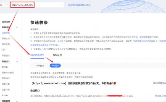This screenshot has width=166, height=102.
Task: Open MIP in the sidebar
Action: [x=3, y=50]
